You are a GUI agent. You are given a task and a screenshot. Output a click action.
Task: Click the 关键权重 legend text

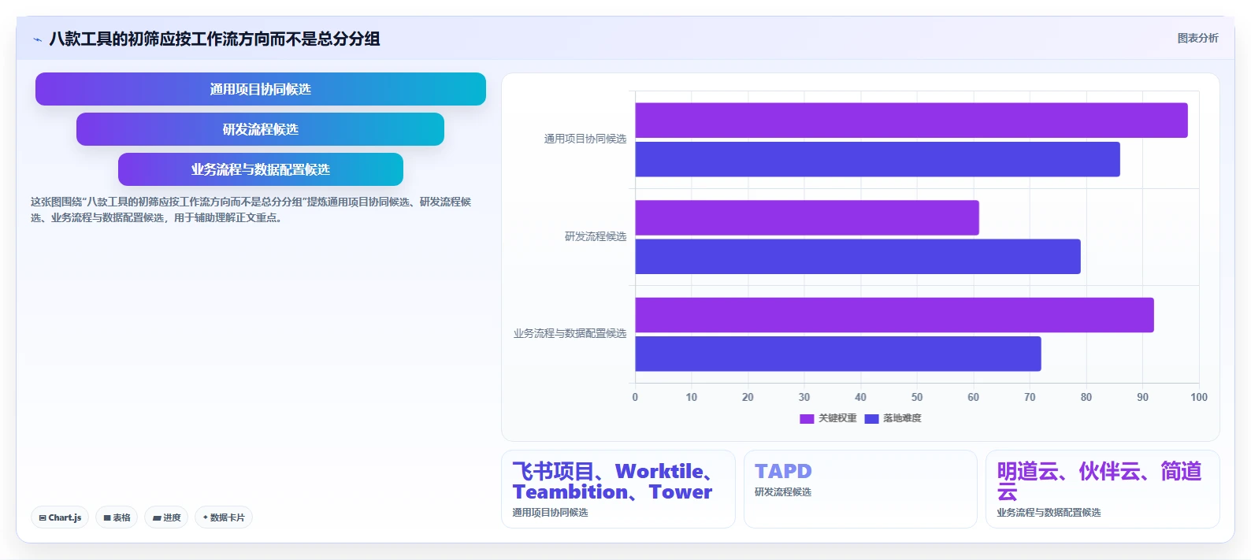point(837,418)
